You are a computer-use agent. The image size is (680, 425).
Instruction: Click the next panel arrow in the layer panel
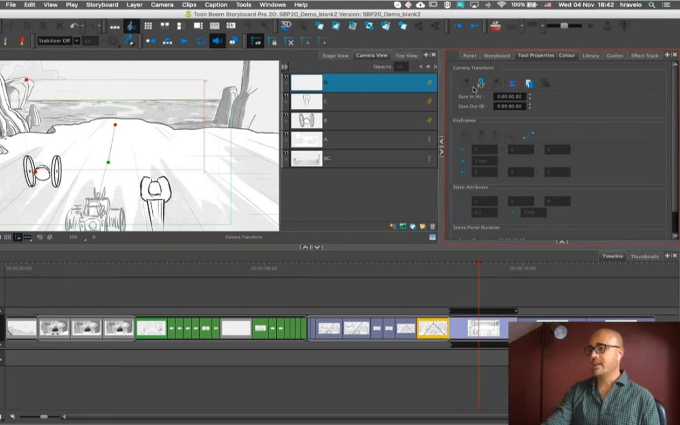435,67
